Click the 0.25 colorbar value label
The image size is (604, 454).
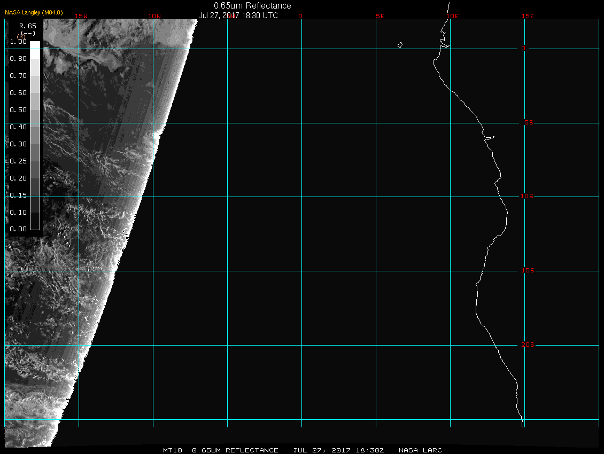(x=18, y=161)
